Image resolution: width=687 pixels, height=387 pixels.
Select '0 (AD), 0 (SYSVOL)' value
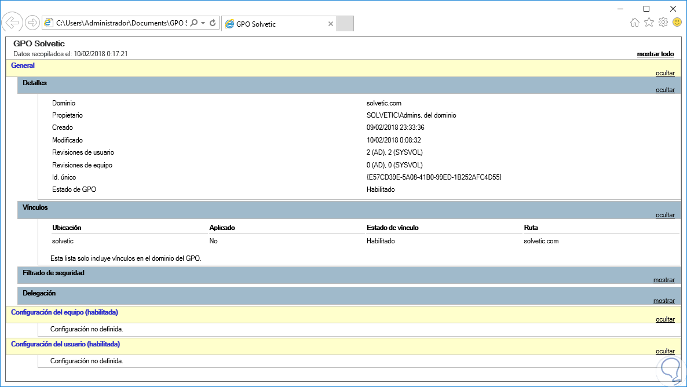tap(394, 165)
